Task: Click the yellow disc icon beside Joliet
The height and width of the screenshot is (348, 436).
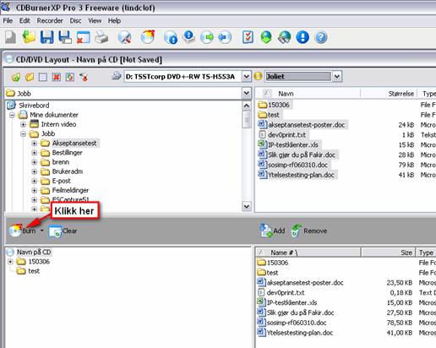Action: [258, 76]
